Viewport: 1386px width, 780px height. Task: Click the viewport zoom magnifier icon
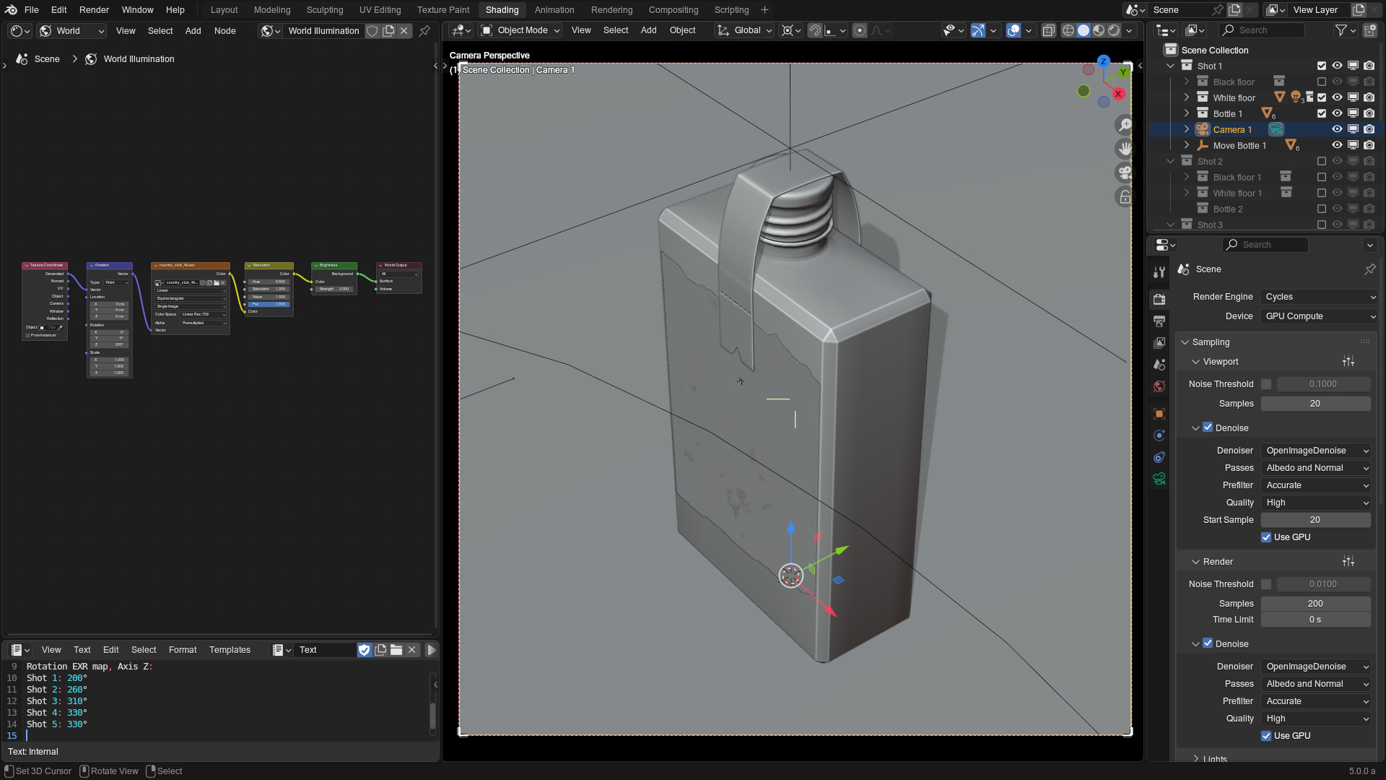tap(1124, 126)
